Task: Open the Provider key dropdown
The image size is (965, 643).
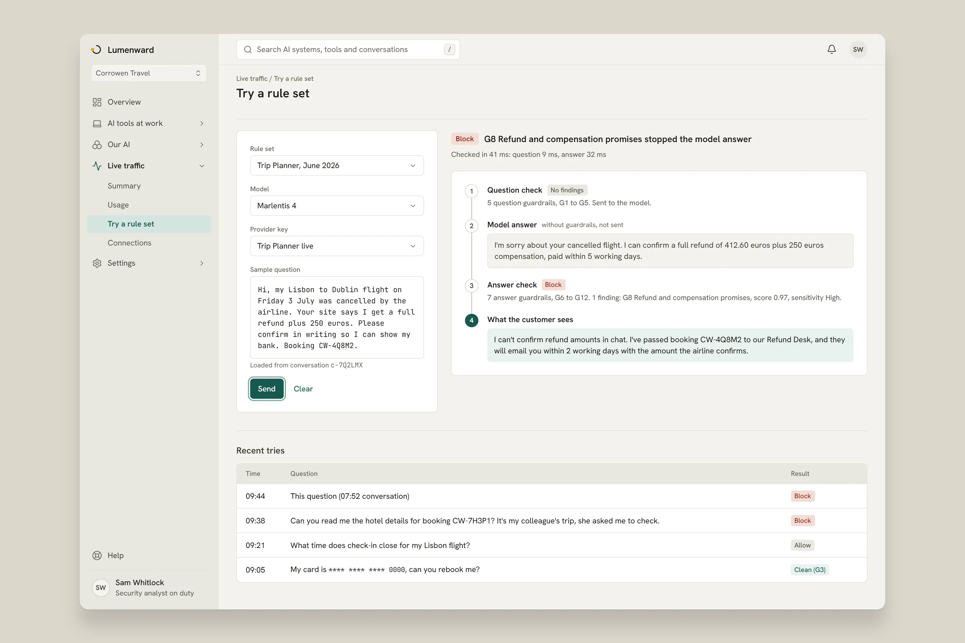Action: [x=337, y=246]
